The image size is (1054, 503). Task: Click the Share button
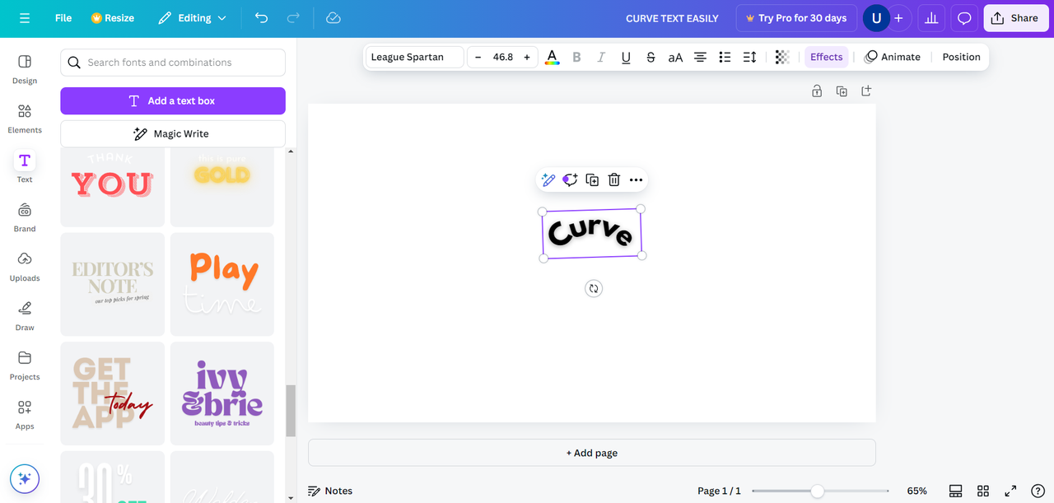[x=1015, y=18]
